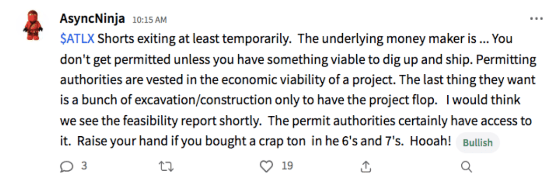Open the three-dot more options menu
This screenshot has height=182, width=555.
pos(536,18)
